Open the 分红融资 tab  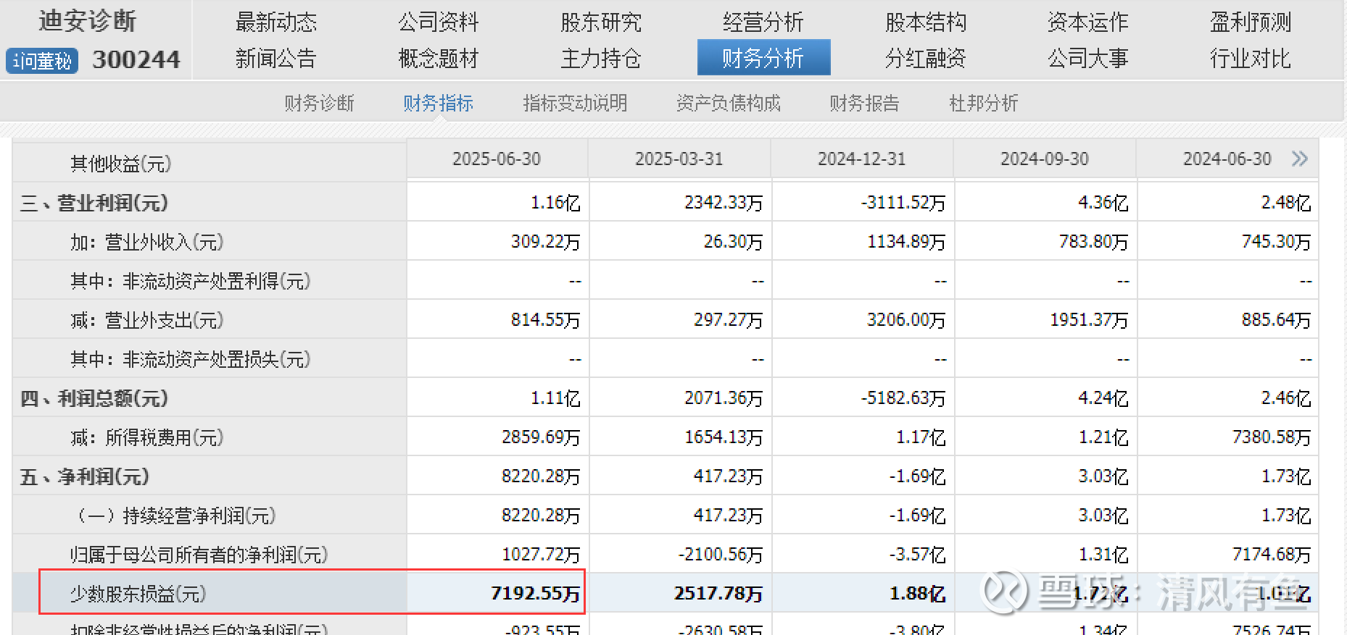pyautogui.click(x=925, y=58)
